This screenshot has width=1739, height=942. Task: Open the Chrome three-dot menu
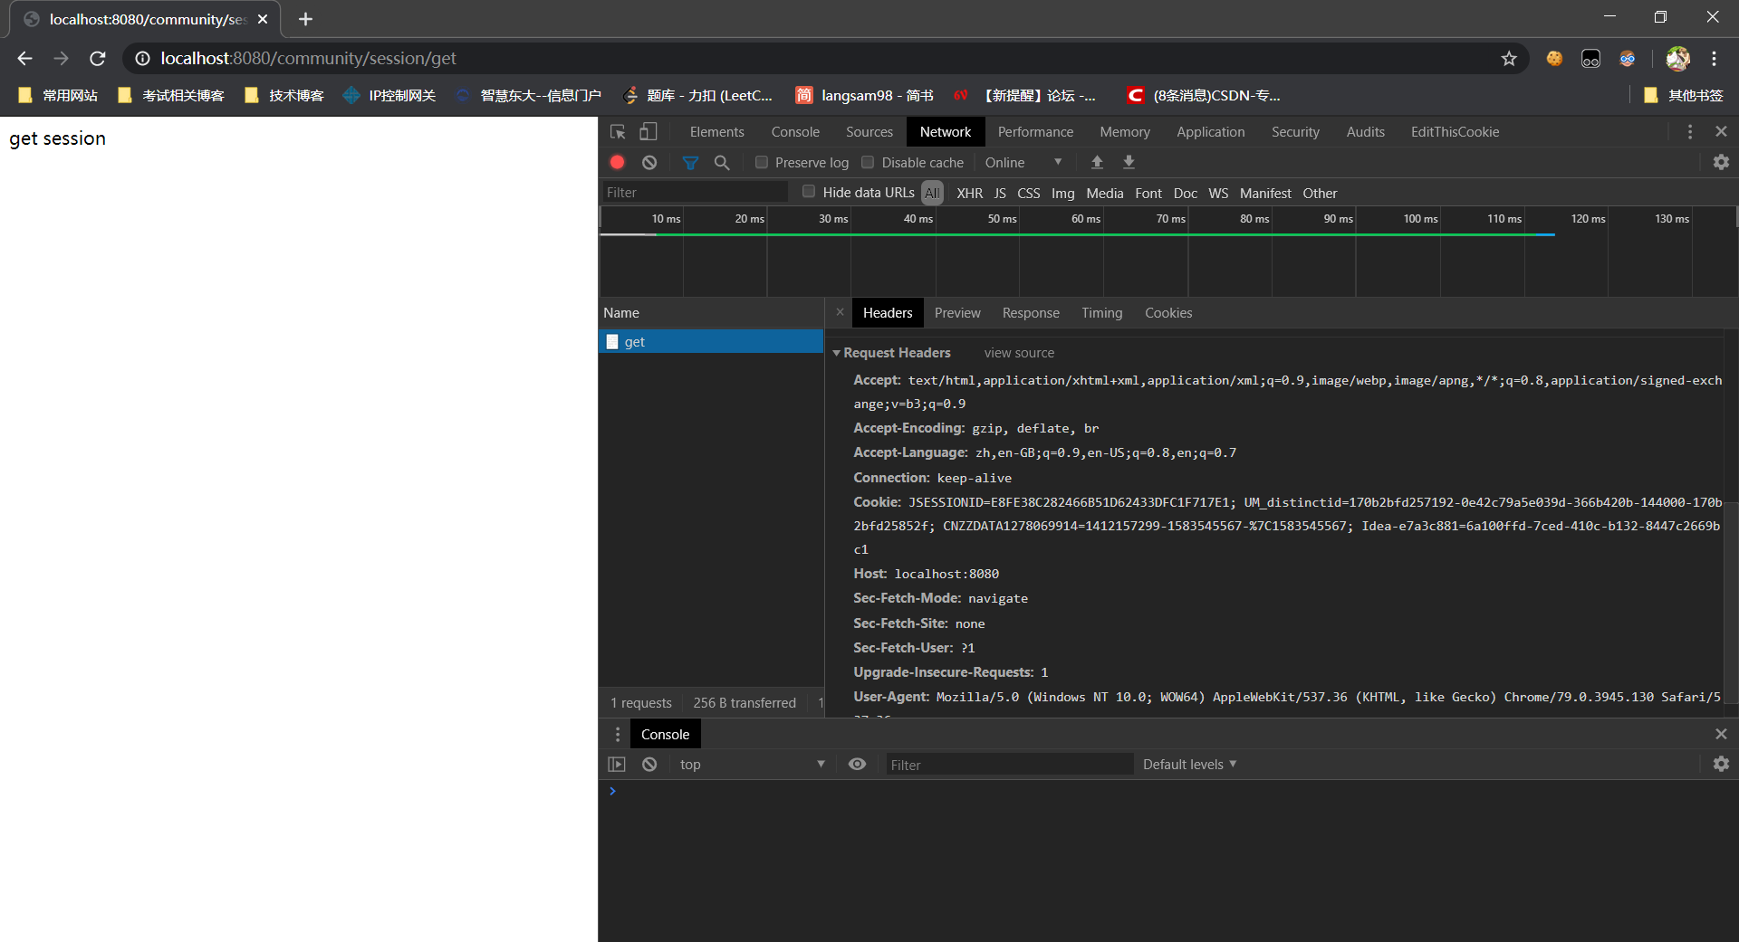click(1714, 58)
